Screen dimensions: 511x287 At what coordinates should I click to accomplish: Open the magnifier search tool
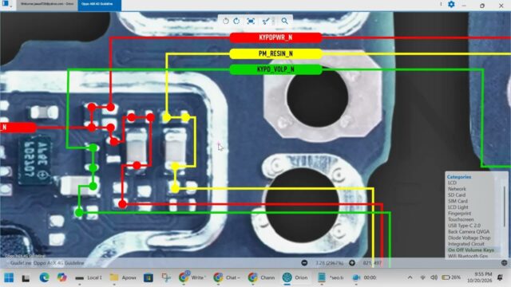pyautogui.click(x=285, y=22)
